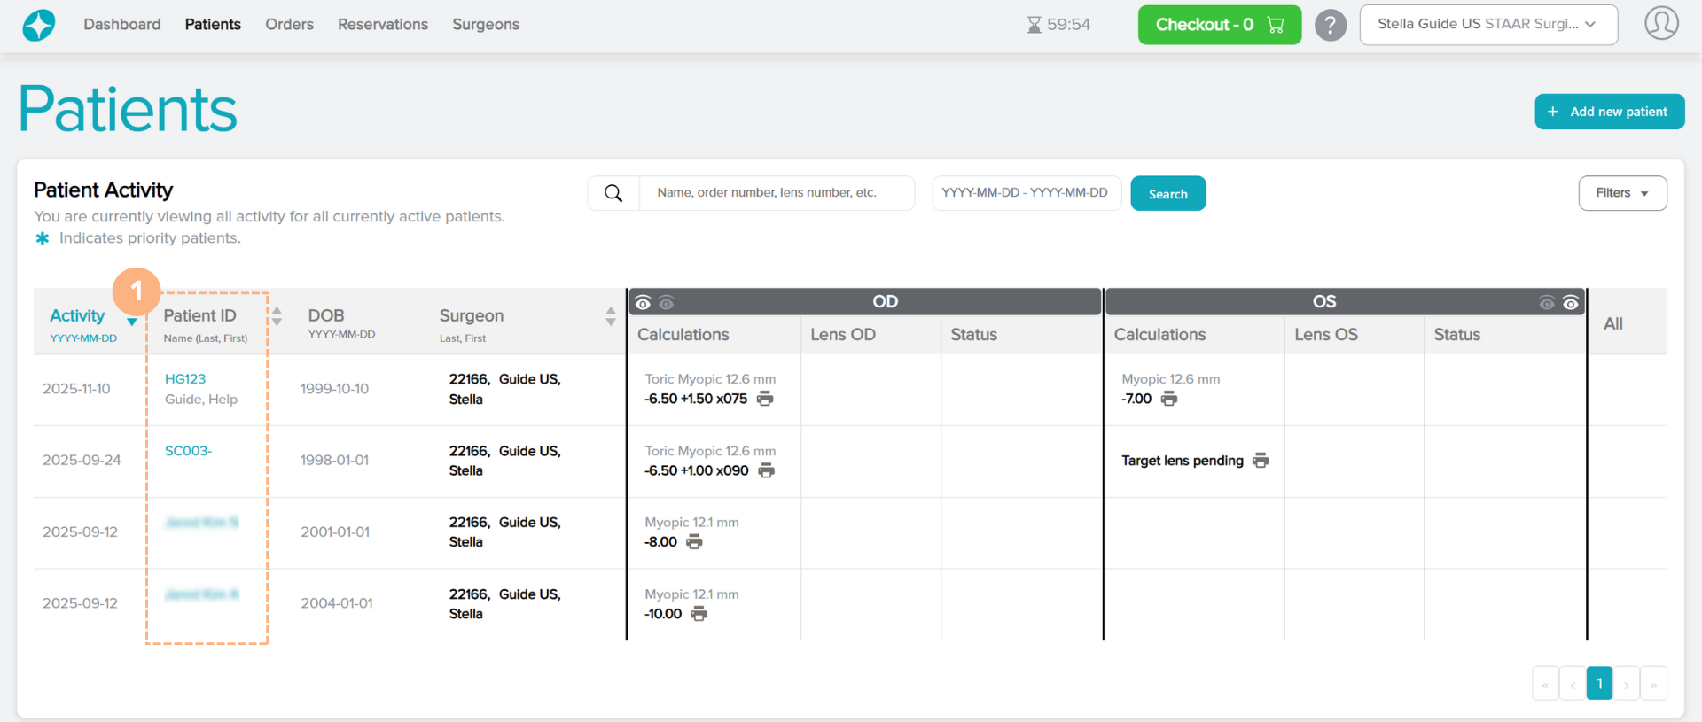Open the Stella Guide US account dropdown

click(x=1487, y=25)
